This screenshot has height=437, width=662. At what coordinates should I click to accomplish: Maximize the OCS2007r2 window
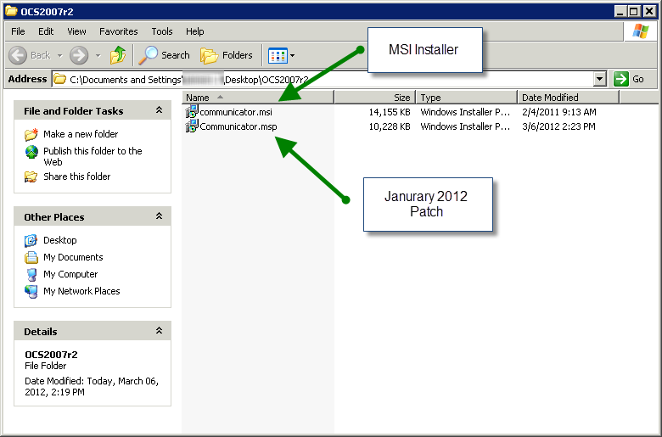point(634,11)
